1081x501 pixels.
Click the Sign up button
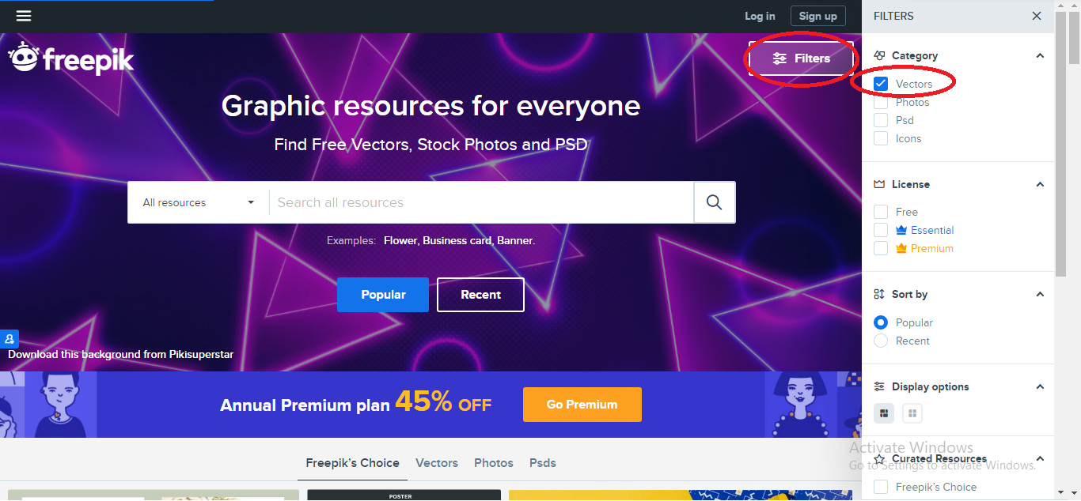(818, 16)
